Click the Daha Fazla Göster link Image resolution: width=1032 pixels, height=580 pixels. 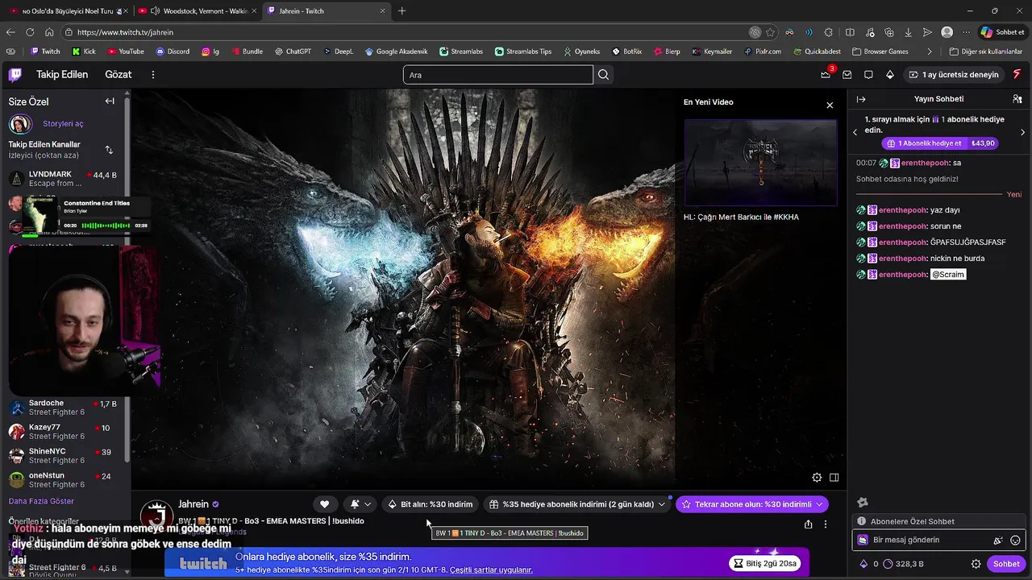(41, 501)
